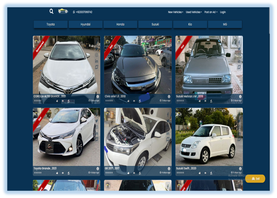This screenshot has height=198, width=277.
Task: Open info icon for Corolla Altis Grande
Action: 98,96
